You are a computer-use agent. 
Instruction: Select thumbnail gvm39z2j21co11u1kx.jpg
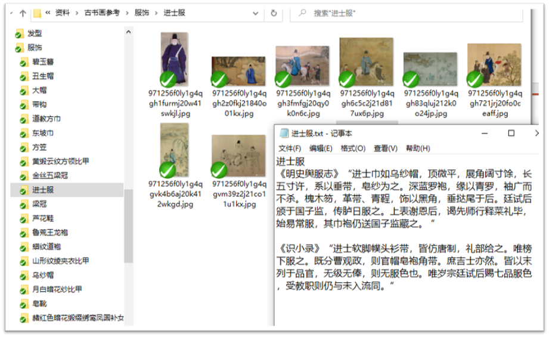[x=238, y=156]
